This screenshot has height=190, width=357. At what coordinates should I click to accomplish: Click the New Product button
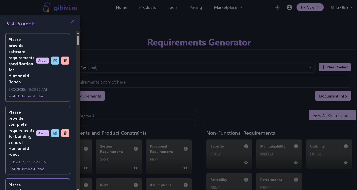[335, 67]
